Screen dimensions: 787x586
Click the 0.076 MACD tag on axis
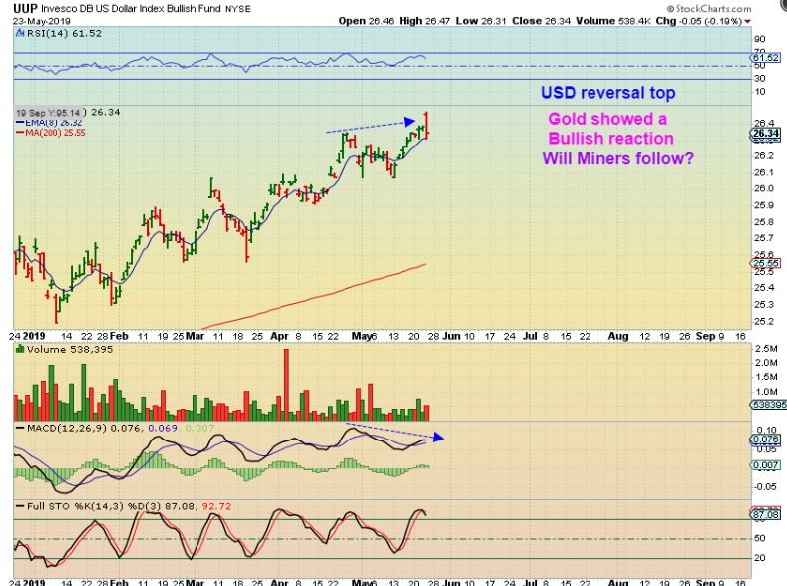[x=766, y=439]
